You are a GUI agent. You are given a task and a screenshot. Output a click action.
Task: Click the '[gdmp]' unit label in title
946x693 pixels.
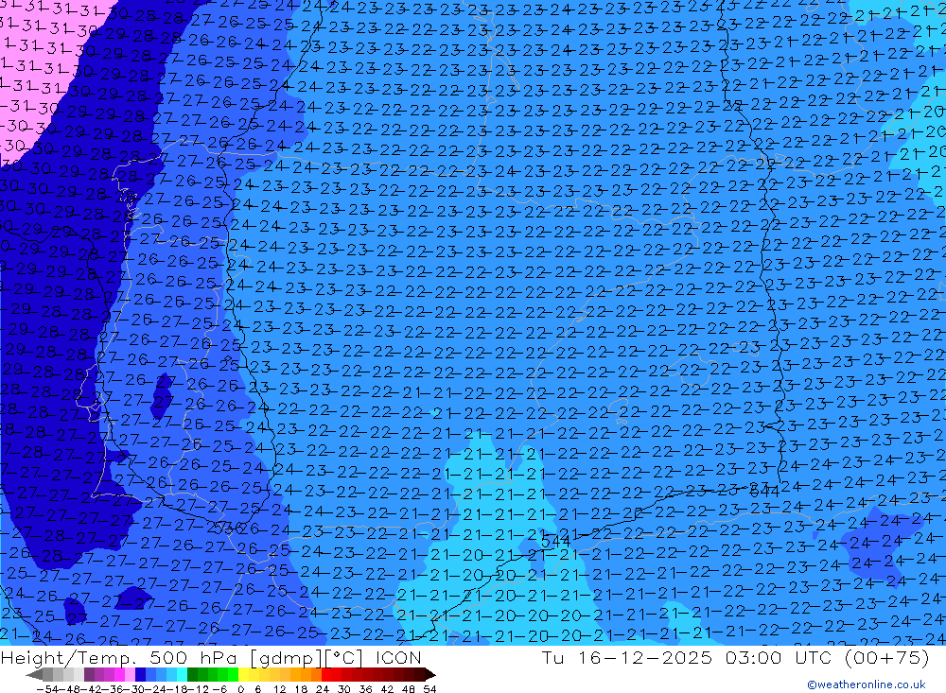(x=288, y=658)
